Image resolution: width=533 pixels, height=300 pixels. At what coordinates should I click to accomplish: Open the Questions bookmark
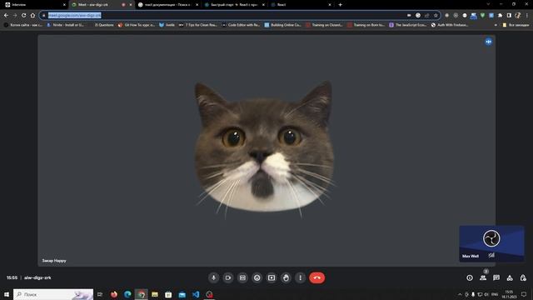tap(103, 25)
